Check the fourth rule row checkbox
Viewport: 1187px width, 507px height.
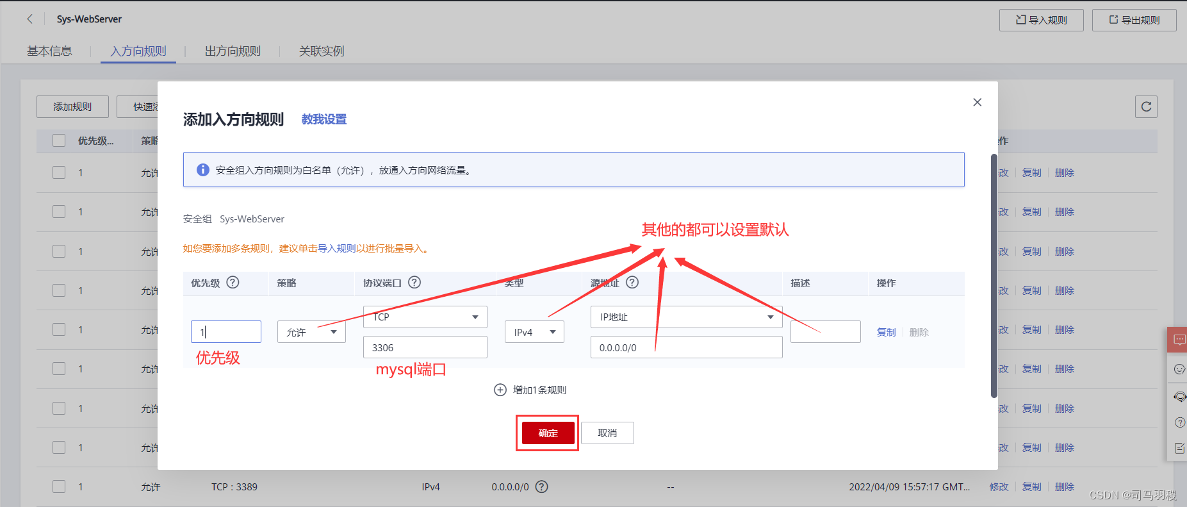tap(59, 290)
